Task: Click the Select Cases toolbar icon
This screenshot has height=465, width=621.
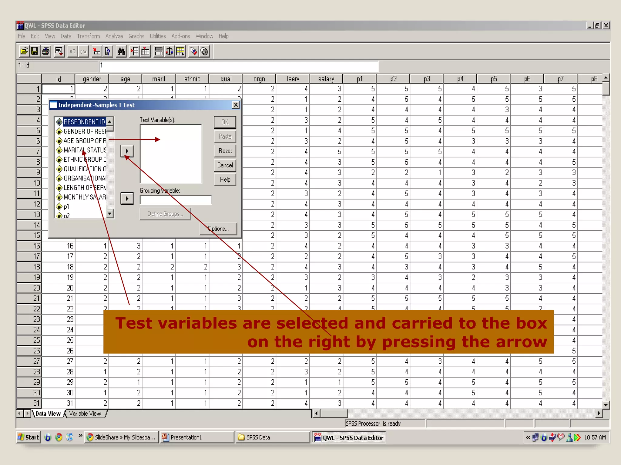Action: pyautogui.click(x=180, y=51)
